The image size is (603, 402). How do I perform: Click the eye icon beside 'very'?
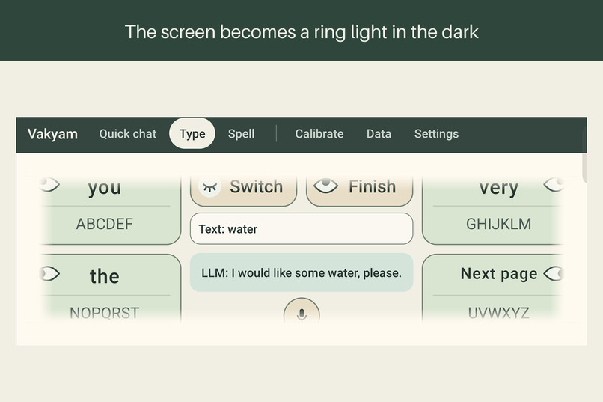click(554, 185)
